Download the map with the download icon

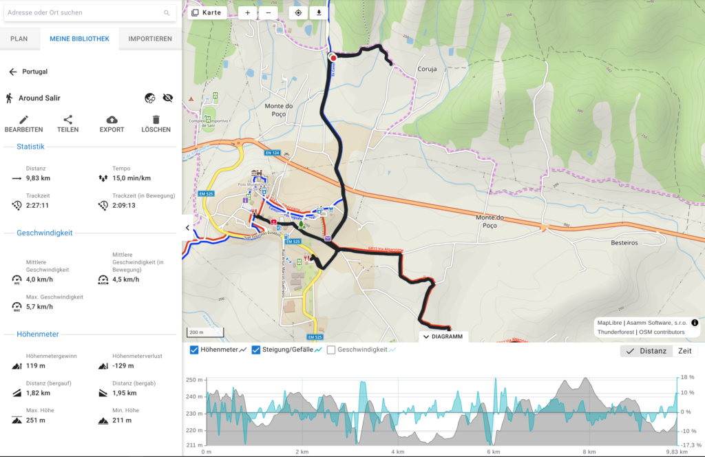[x=318, y=13]
